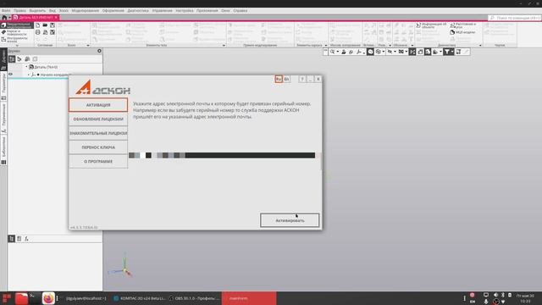Switch to the OBS taskbar window
542x305 pixels.
[x=194, y=298]
